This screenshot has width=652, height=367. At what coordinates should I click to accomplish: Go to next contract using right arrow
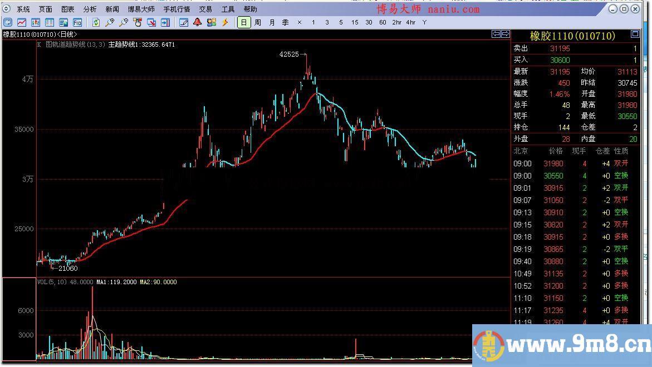pos(505,34)
